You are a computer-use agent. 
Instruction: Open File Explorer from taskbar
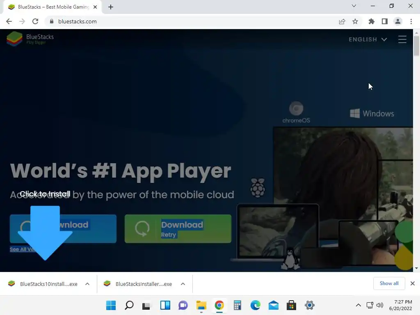pos(201,305)
